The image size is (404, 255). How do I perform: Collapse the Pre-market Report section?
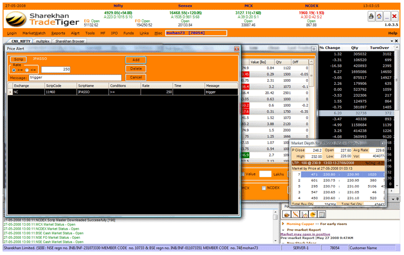tap(283, 230)
